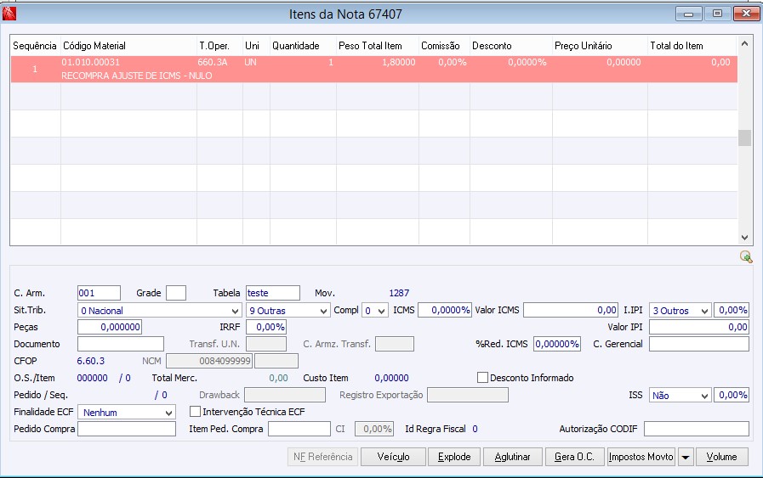
Task: Click the Custo Item value 0,00000
Action: click(x=392, y=378)
